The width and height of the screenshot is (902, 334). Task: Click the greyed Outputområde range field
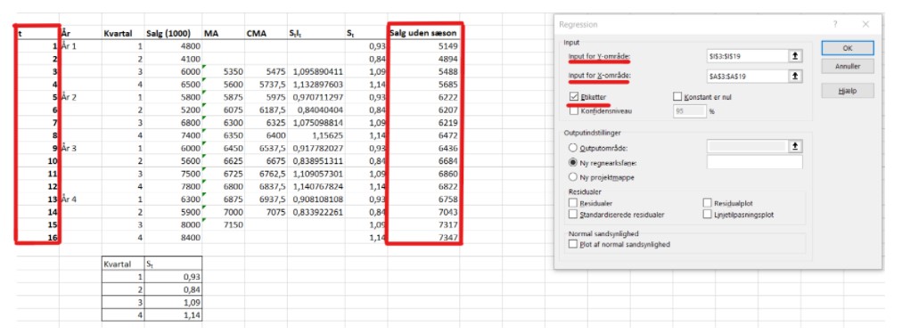[747, 147]
